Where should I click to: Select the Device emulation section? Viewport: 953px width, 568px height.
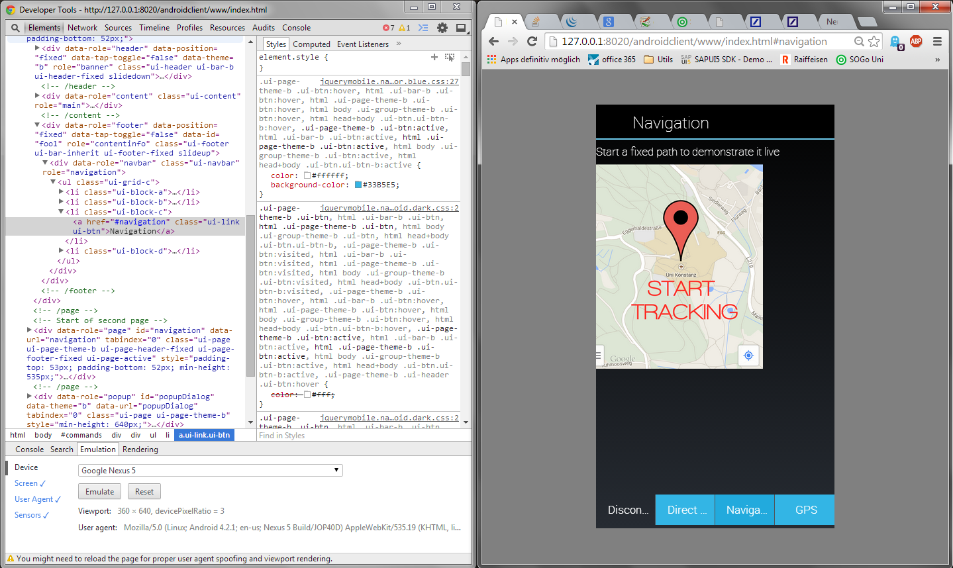tap(26, 467)
